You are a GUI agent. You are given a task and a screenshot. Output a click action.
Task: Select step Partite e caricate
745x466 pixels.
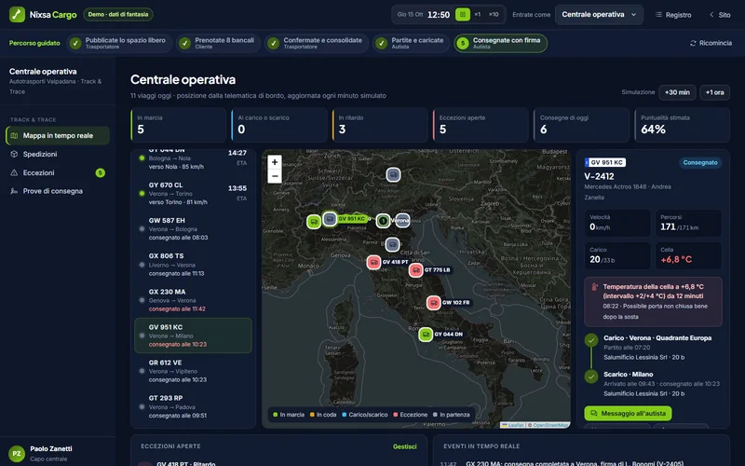(x=411, y=43)
